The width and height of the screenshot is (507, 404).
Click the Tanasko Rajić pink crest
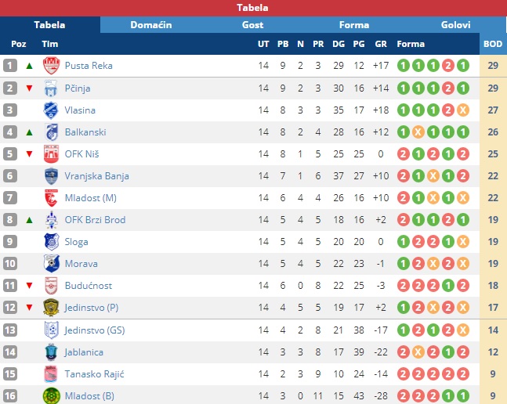click(51, 374)
